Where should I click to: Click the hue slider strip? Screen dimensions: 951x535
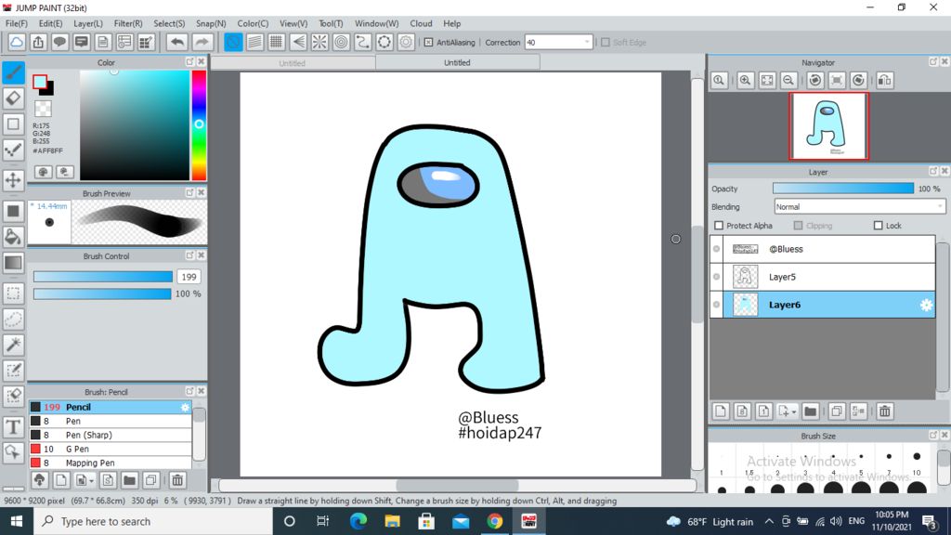199,125
